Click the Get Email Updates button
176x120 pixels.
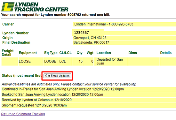[57, 76]
